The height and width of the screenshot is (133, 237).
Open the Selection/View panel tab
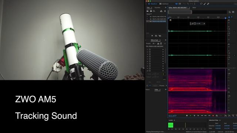coord(213,120)
